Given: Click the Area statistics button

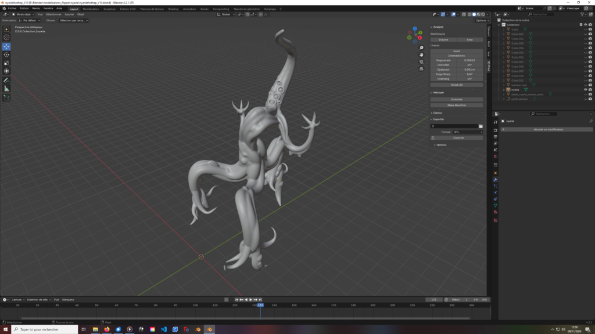Looking at the screenshot, I should 469,40.
